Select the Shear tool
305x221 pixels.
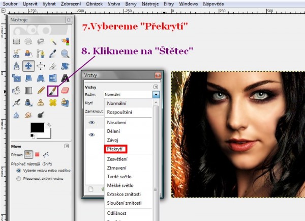point(28,78)
